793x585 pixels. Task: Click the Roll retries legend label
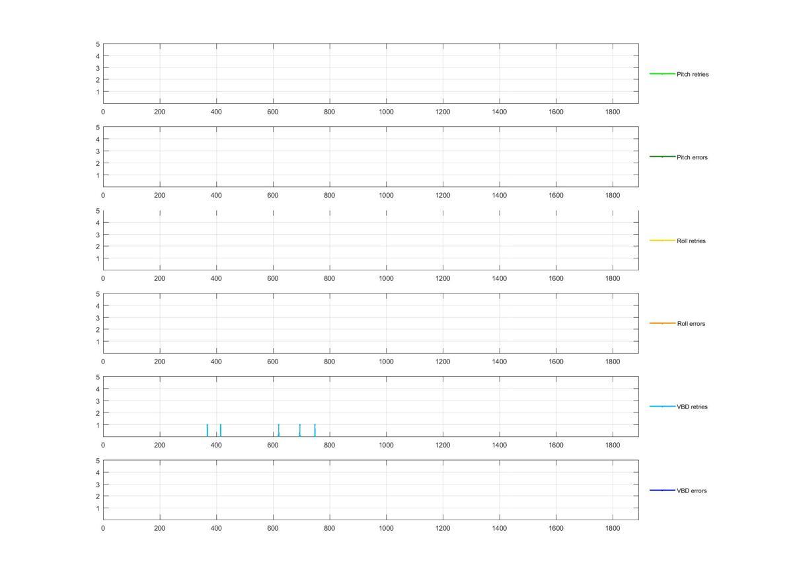(691, 241)
